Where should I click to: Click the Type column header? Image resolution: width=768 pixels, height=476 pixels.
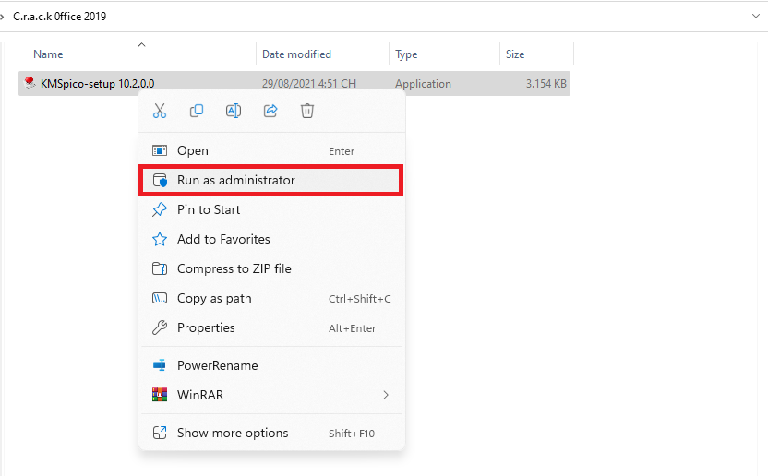tap(406, 54)
